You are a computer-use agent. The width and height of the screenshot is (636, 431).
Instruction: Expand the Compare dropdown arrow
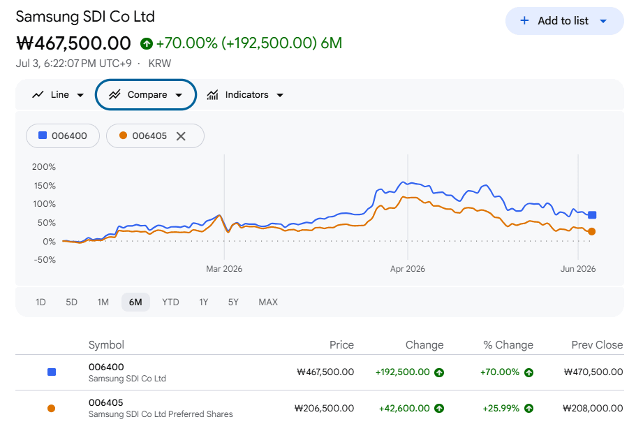tap(179, 95)
